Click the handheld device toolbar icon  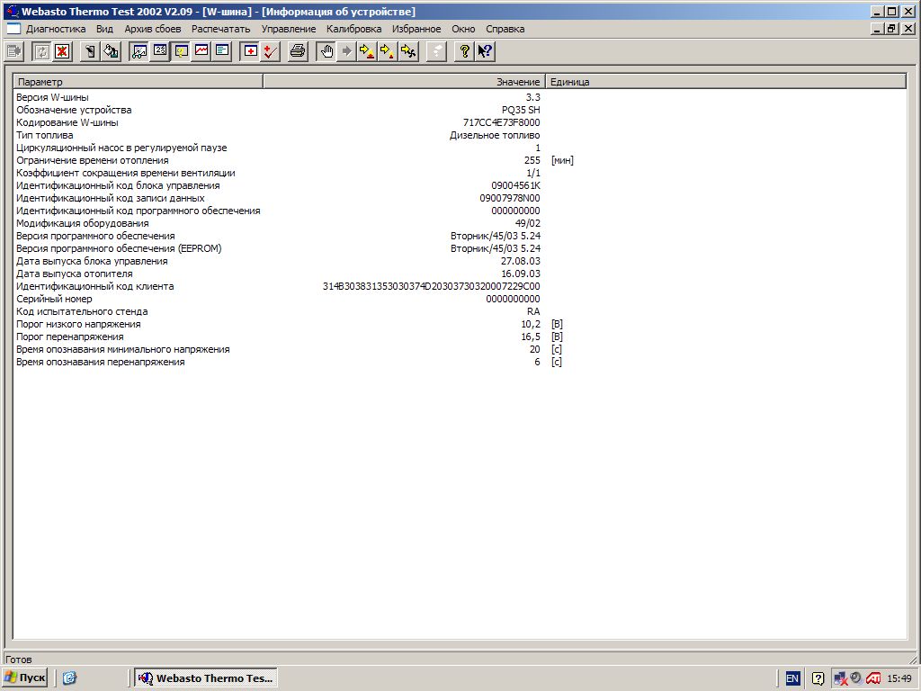pos(91,51)
